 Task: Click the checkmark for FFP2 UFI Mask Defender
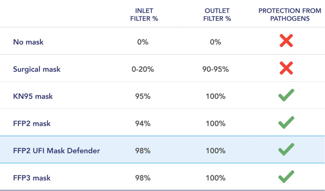[286, 149]
